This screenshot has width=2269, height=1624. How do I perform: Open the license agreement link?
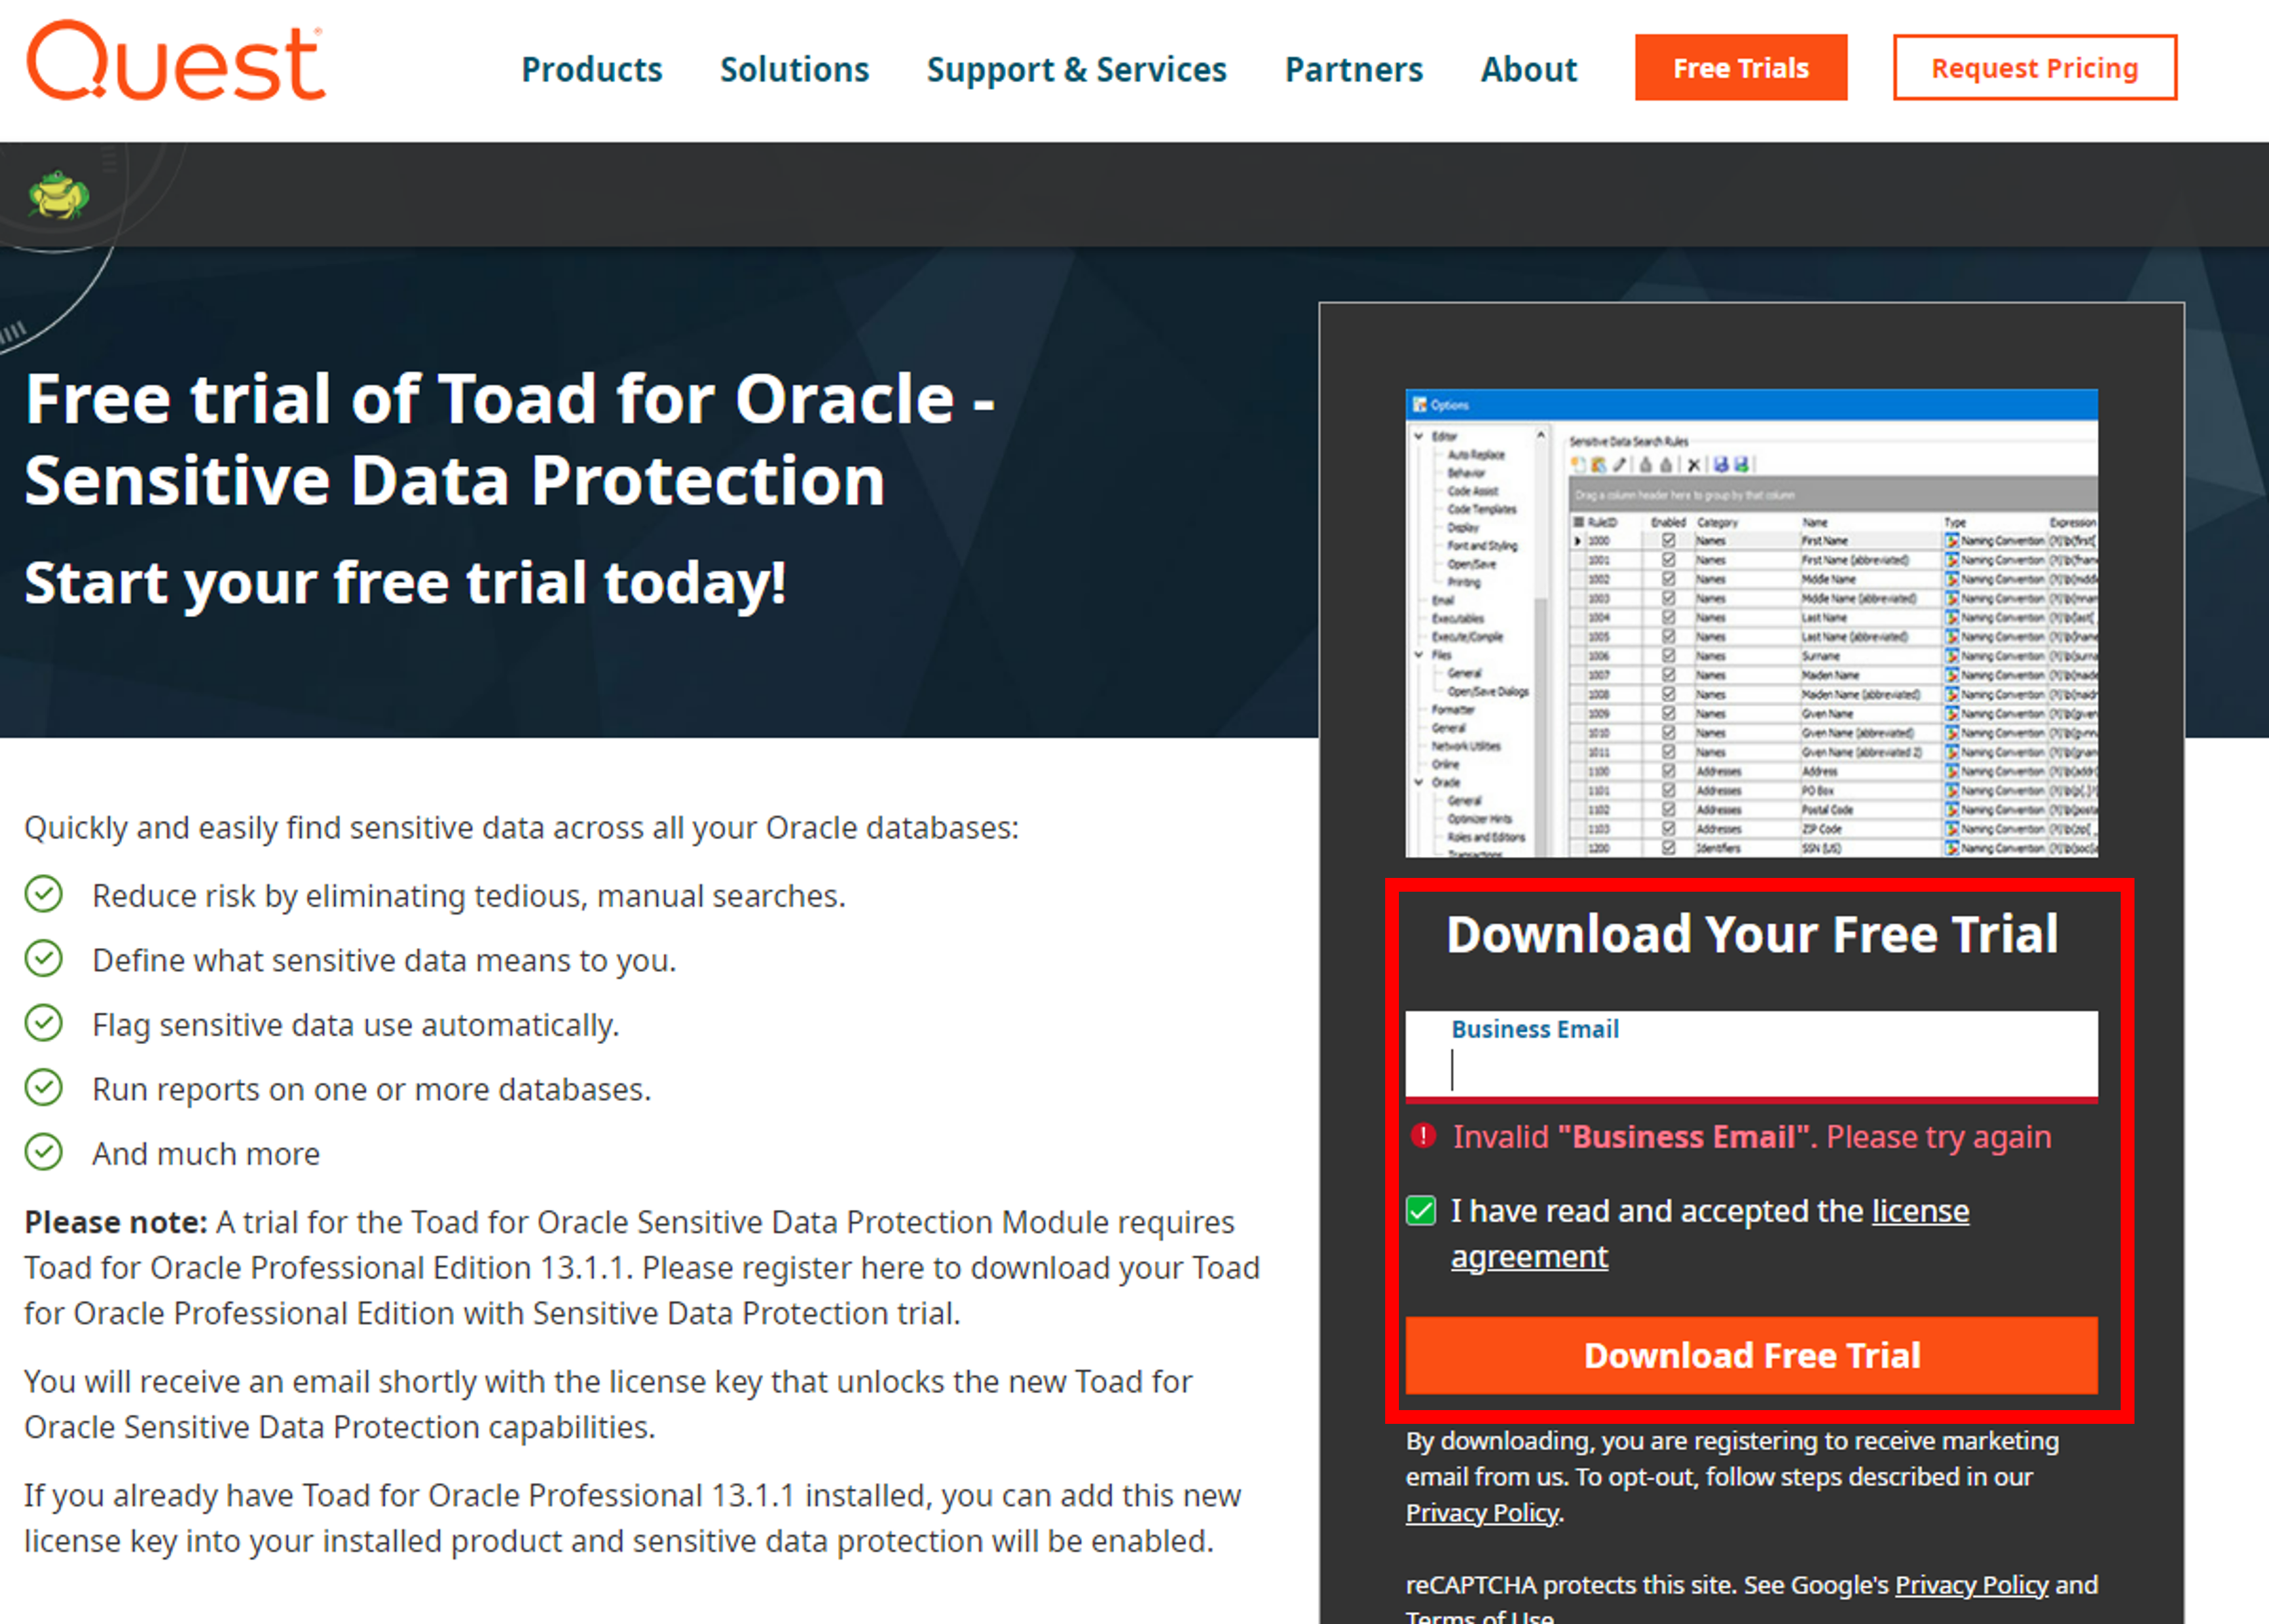[1919, 1211]
